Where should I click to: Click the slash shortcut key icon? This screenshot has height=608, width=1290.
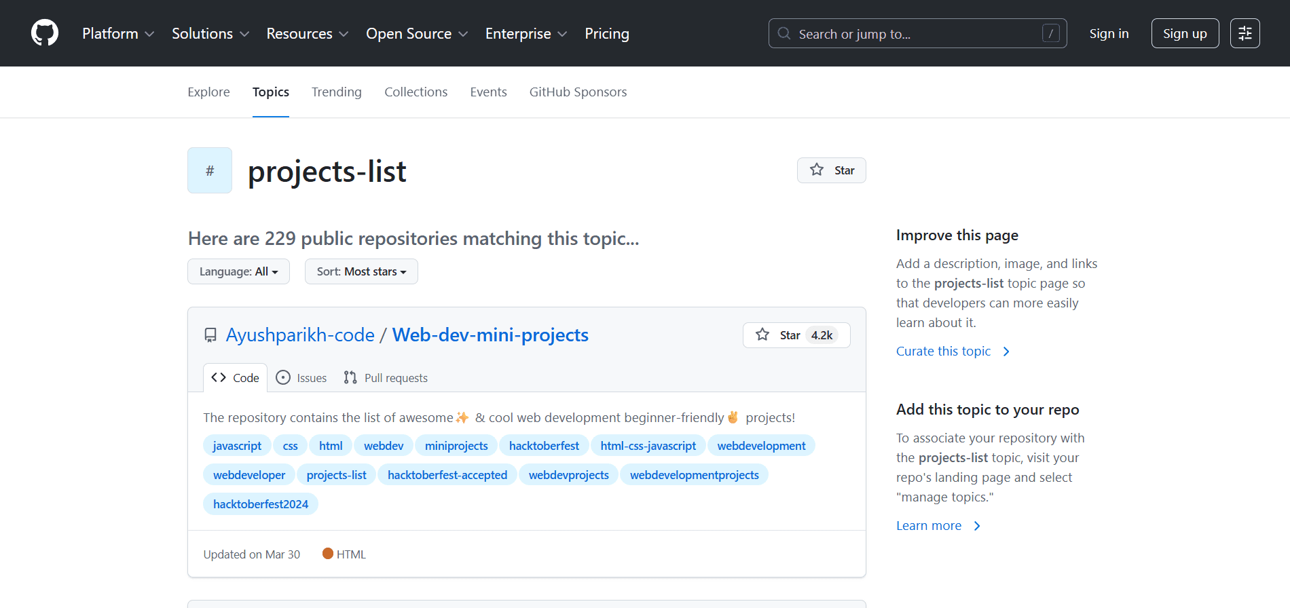coord(1050,33)
